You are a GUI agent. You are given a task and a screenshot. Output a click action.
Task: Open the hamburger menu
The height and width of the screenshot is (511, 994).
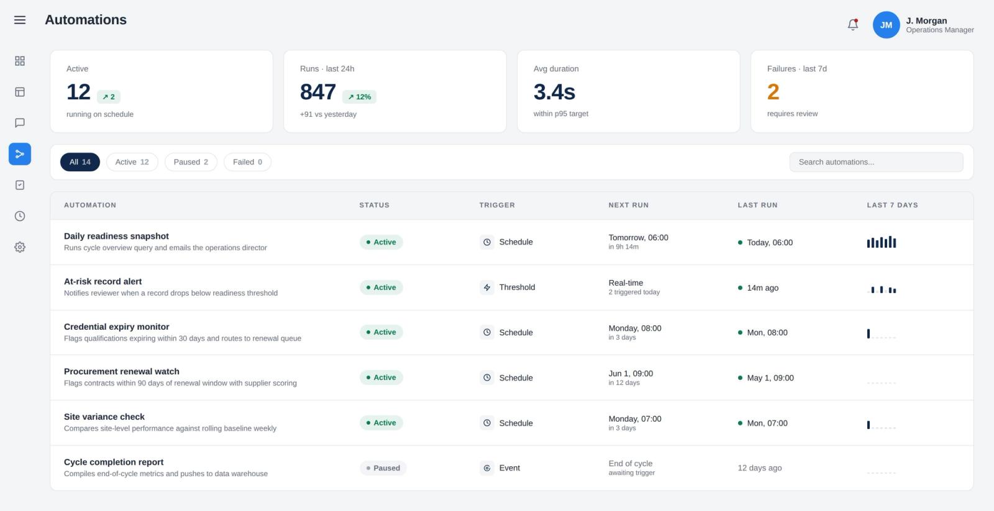[20, 20]
